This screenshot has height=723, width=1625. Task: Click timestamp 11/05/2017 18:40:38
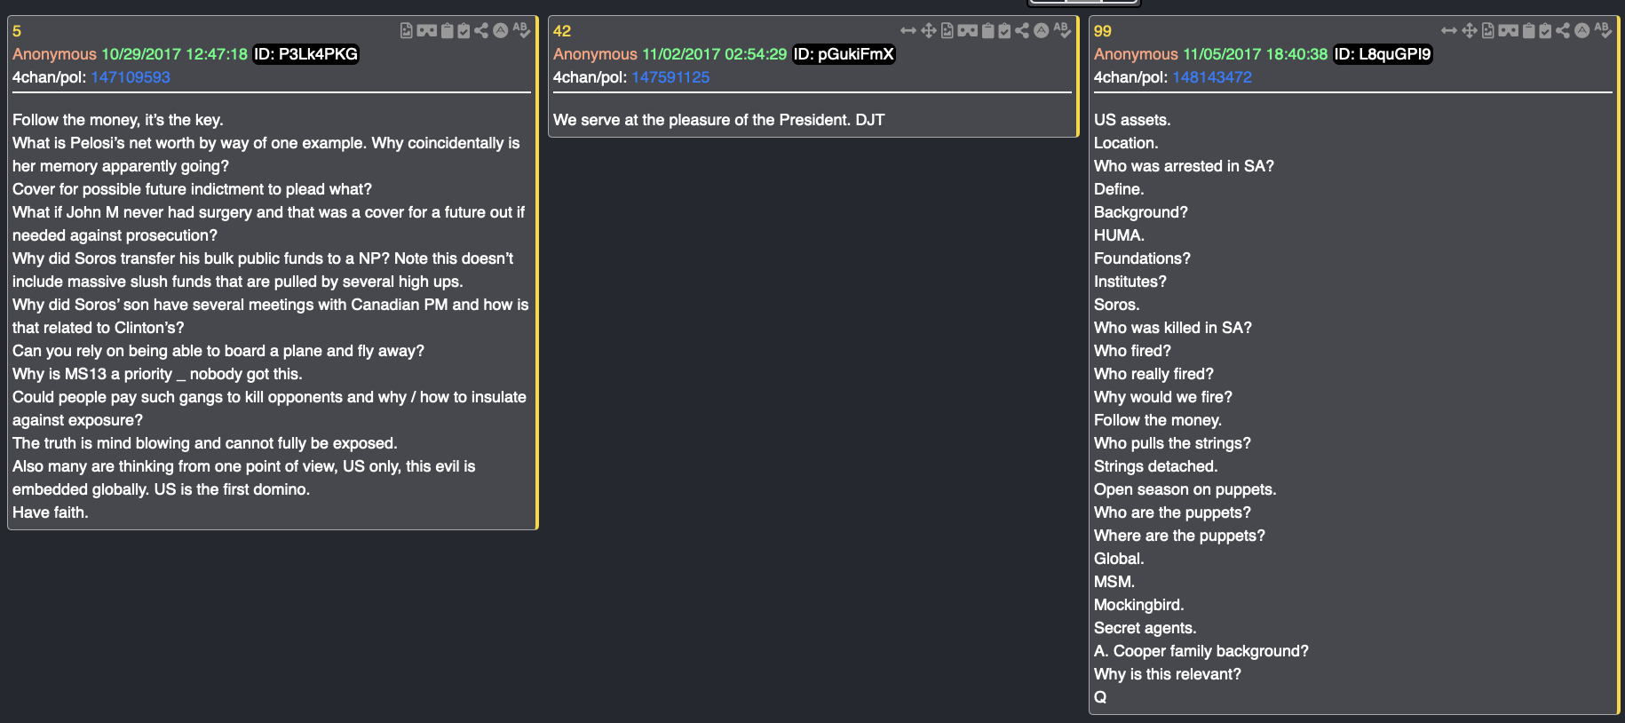(1255, 54)
